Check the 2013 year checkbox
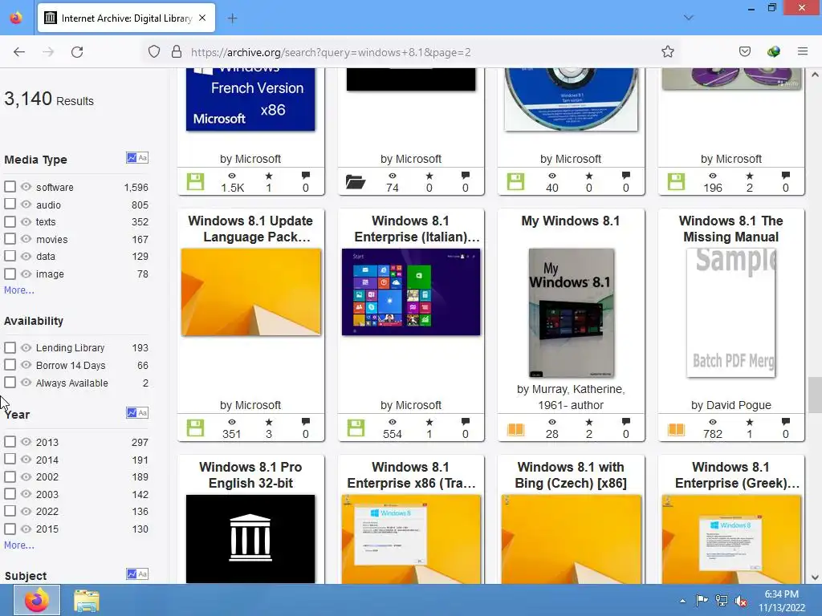822x616 pixels. (10, 442)
